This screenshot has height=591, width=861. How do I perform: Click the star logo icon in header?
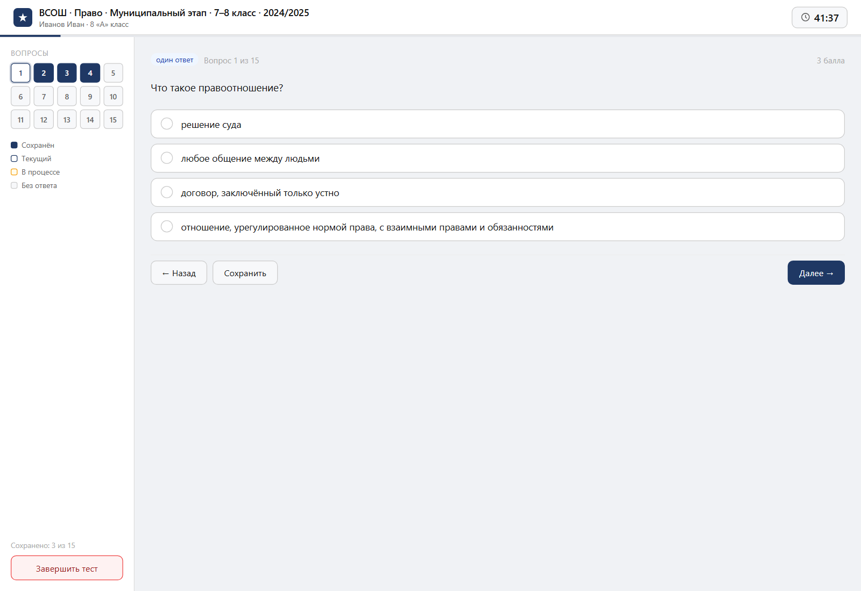[23, 18]
